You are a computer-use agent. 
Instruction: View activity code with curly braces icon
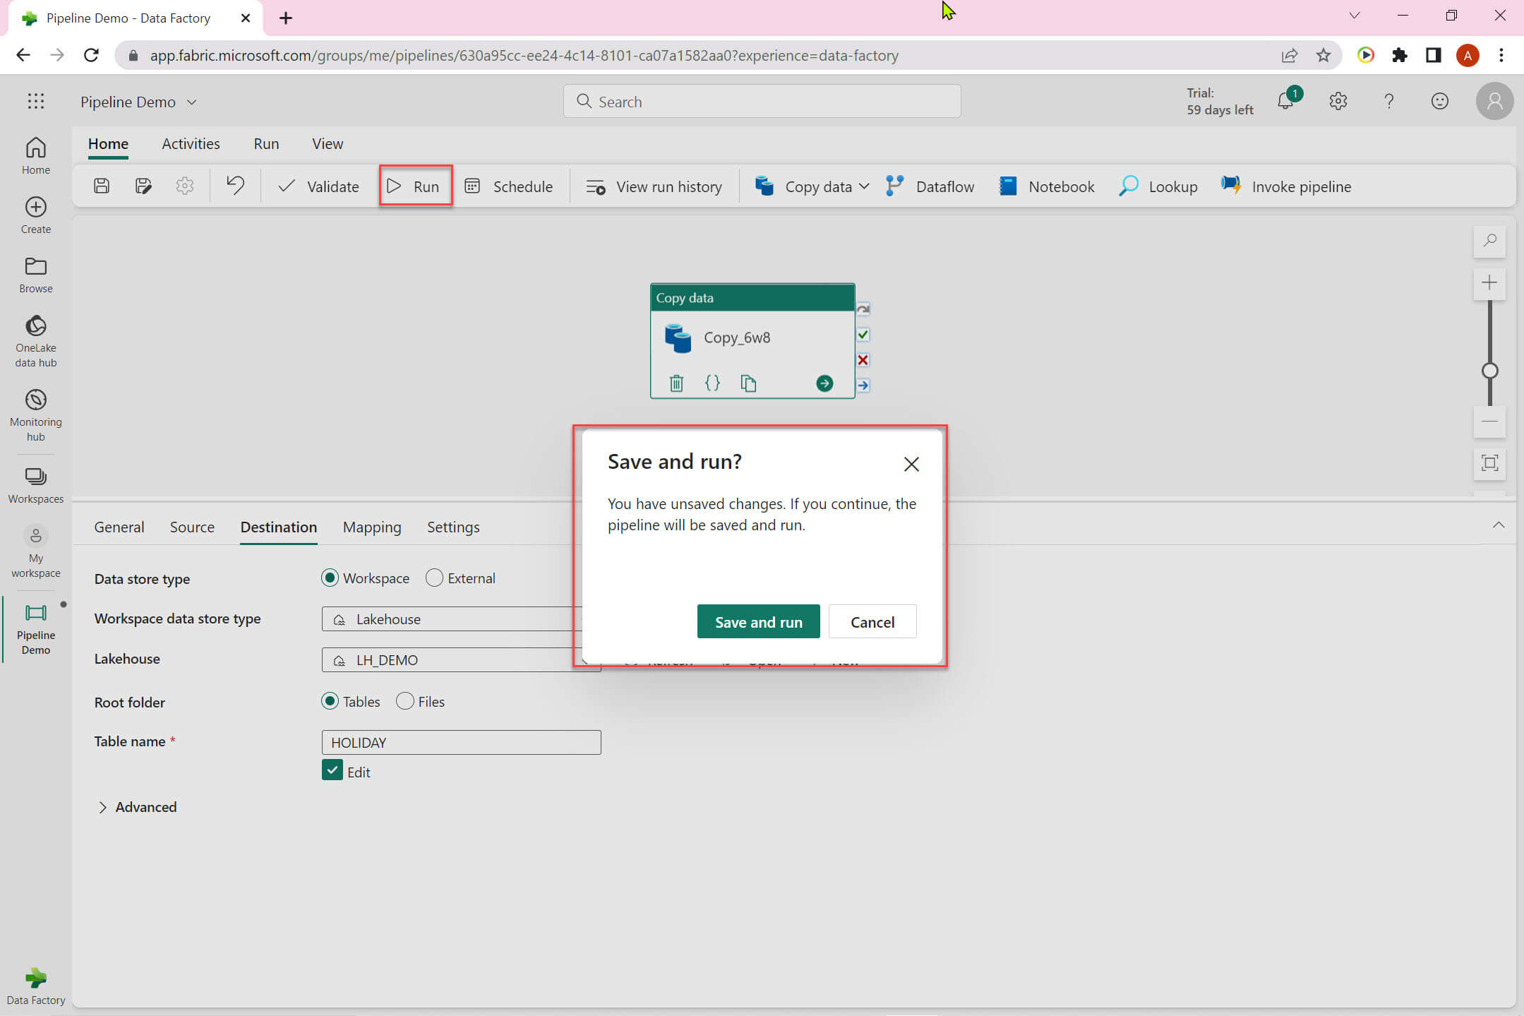point(712,383)
